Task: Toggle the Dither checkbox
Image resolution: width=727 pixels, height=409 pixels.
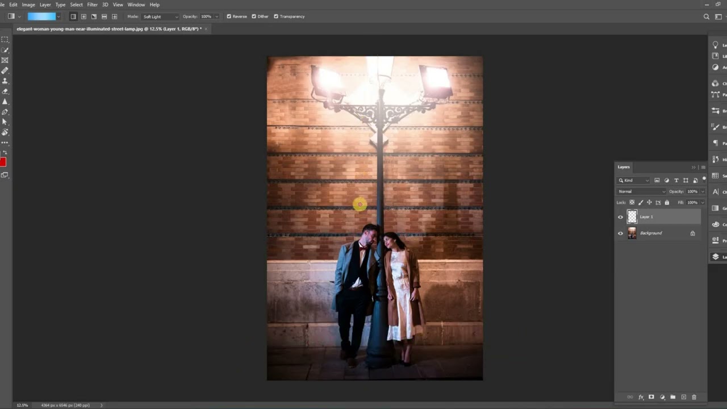Action: 253,16
